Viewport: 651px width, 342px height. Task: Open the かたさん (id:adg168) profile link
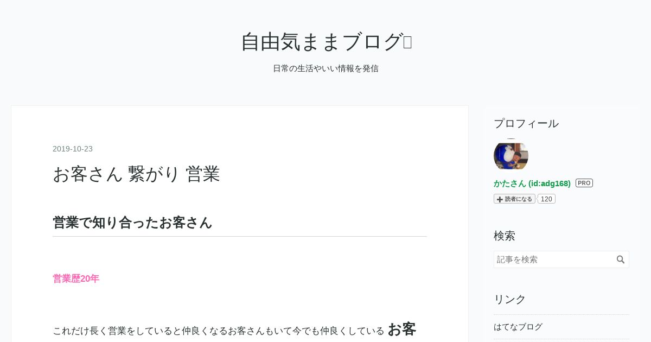[x=532, y=183]
